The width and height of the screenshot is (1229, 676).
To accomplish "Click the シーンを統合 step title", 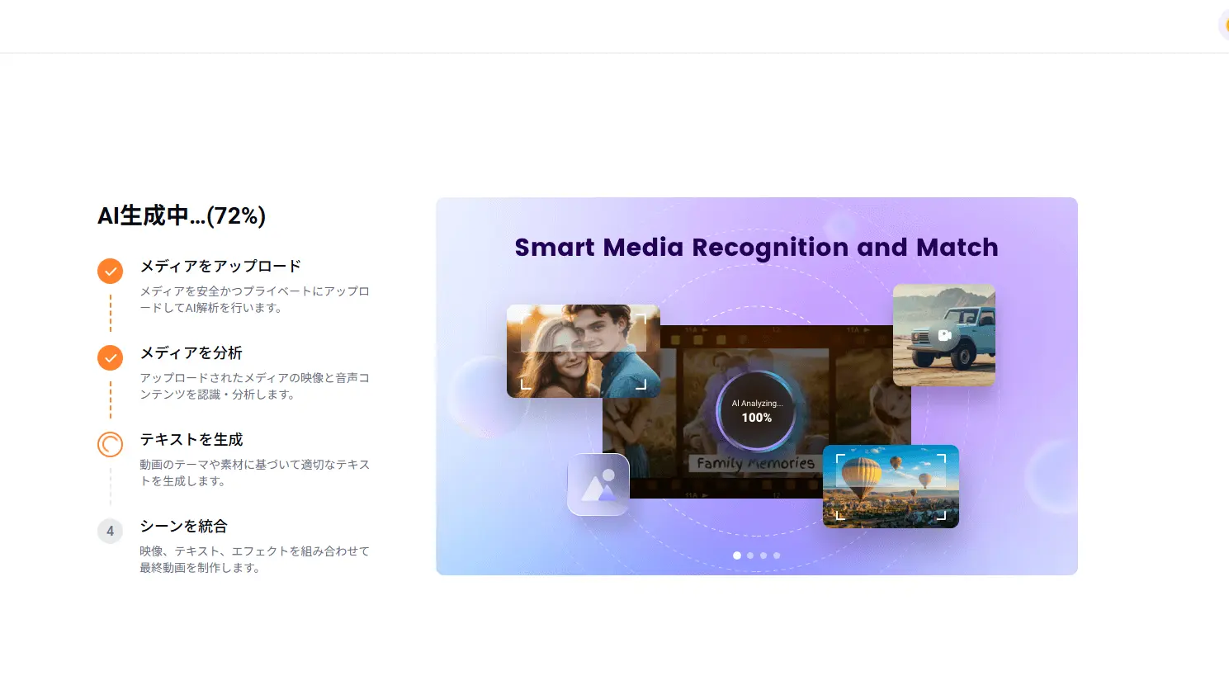I will click(183, 527).
